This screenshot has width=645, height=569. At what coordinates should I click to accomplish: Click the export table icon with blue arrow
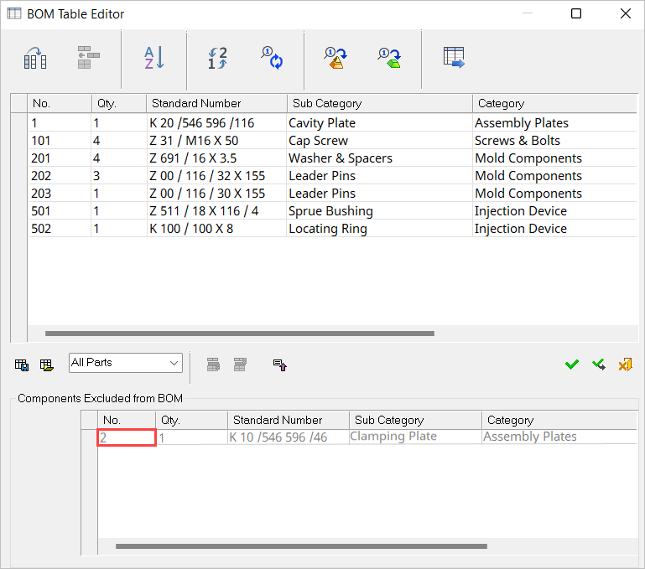(x=454, y=58)
